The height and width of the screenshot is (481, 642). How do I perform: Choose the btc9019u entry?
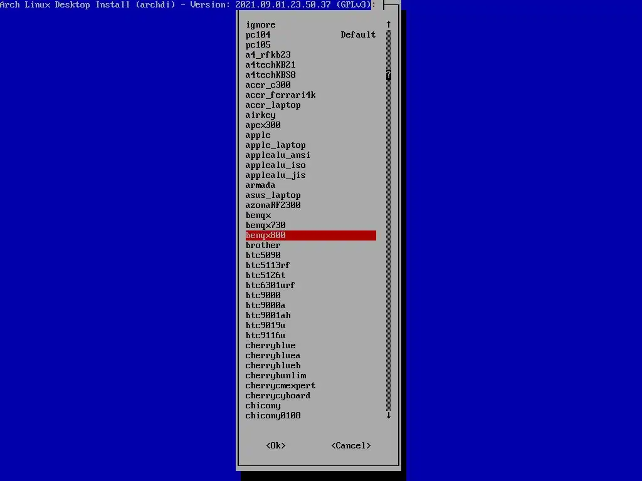pyautogui.click(x=311, y=326)
